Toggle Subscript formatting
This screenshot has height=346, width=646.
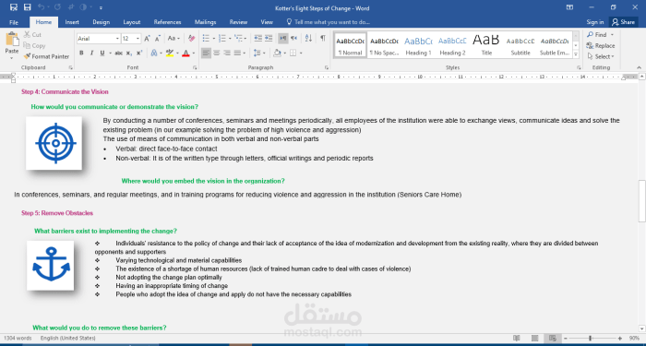tap(129, 53)
